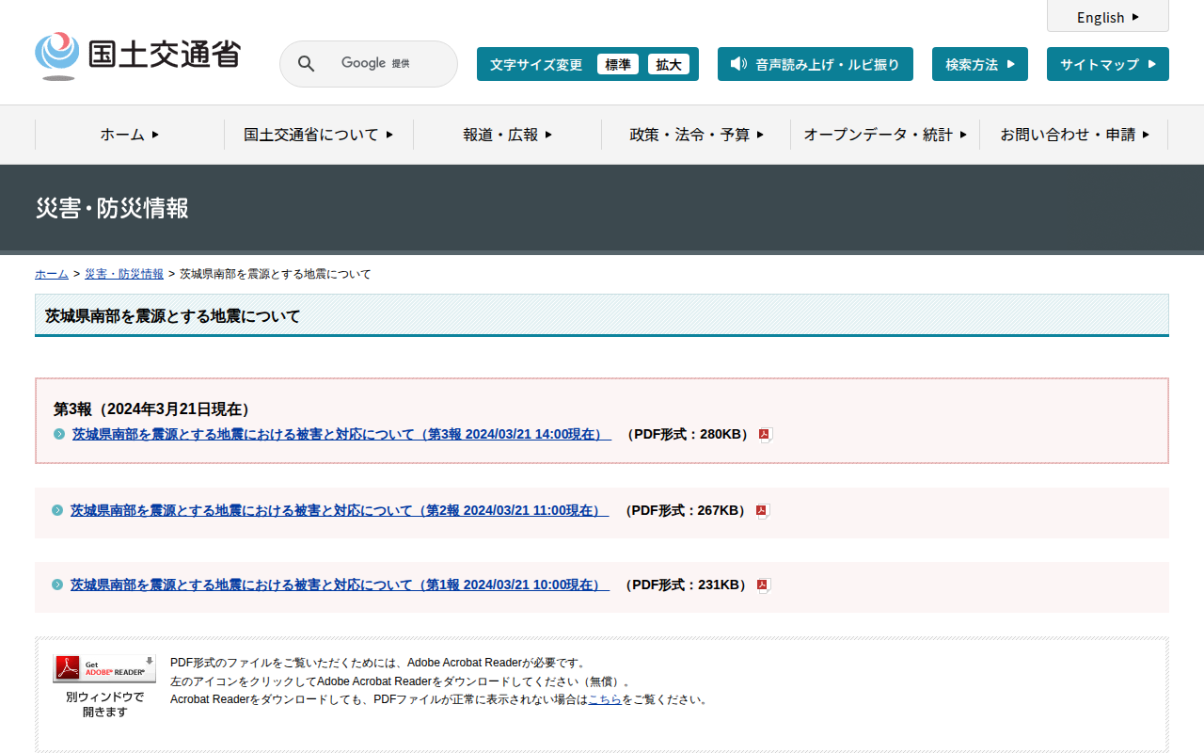Open the 災害・防災情報 breadcrumb link
1204x753 pixels.
click(x=124, y=274)
